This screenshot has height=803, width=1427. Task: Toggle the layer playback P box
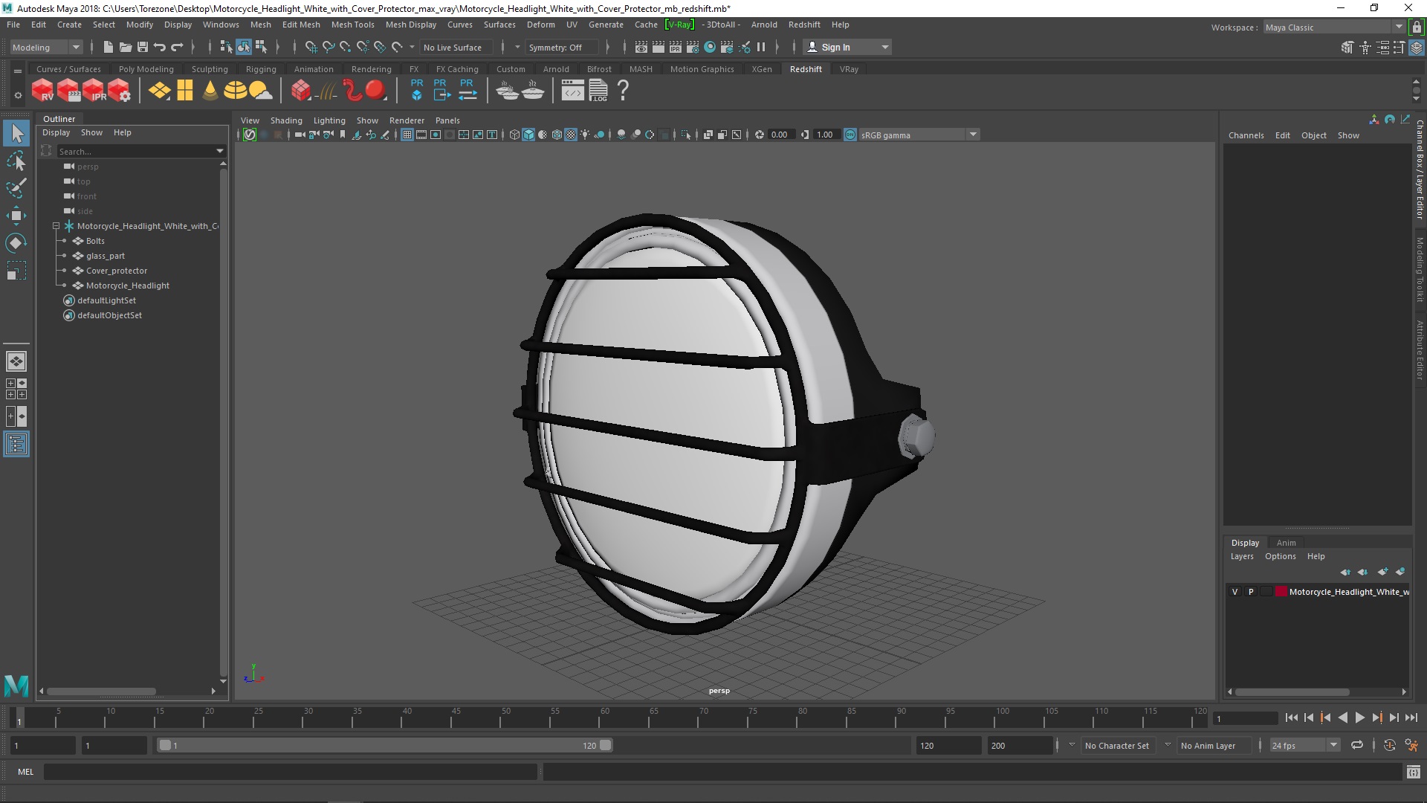(x=1251, y=592)
